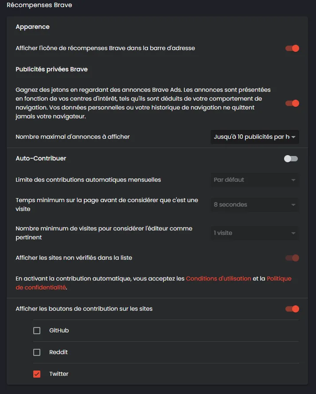Enable the Auto-Contribuer switch
Viewport: 316px width, 394px height.
291,159
